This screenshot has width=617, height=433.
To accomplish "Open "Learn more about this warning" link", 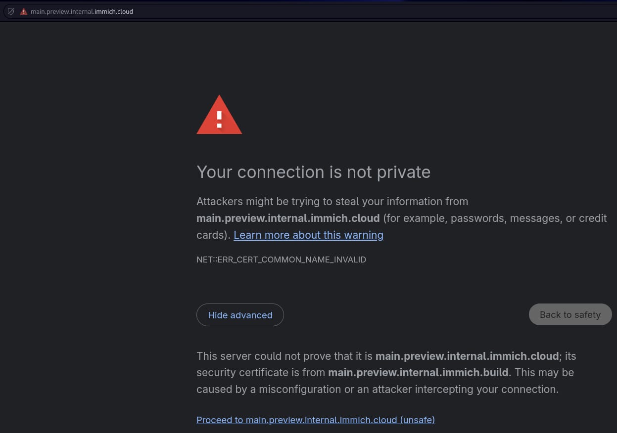I will click(x=308, y=235).
